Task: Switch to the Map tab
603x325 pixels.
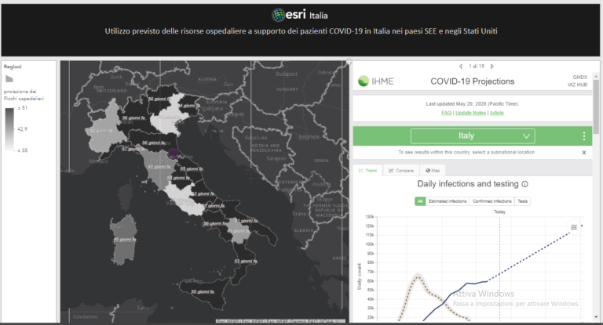Action: 433,170
